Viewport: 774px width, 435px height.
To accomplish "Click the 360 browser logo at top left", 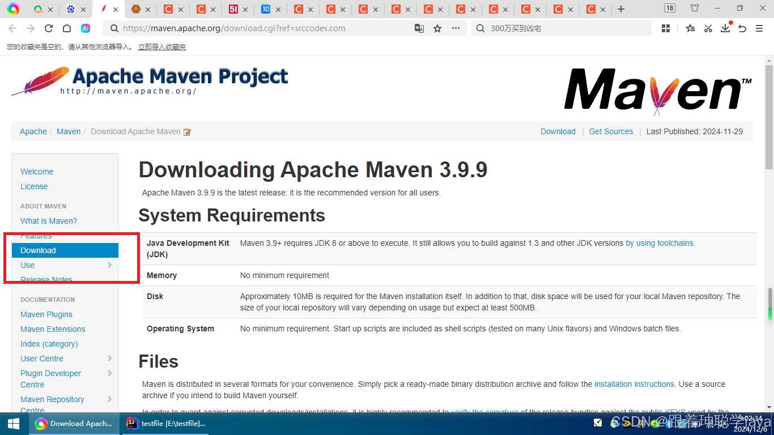I will click(x=13, y=9).
